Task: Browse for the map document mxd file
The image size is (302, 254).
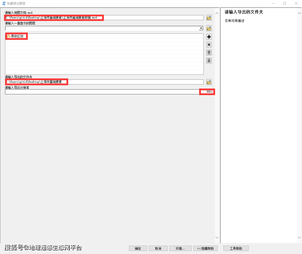Action: click(209, 18)
